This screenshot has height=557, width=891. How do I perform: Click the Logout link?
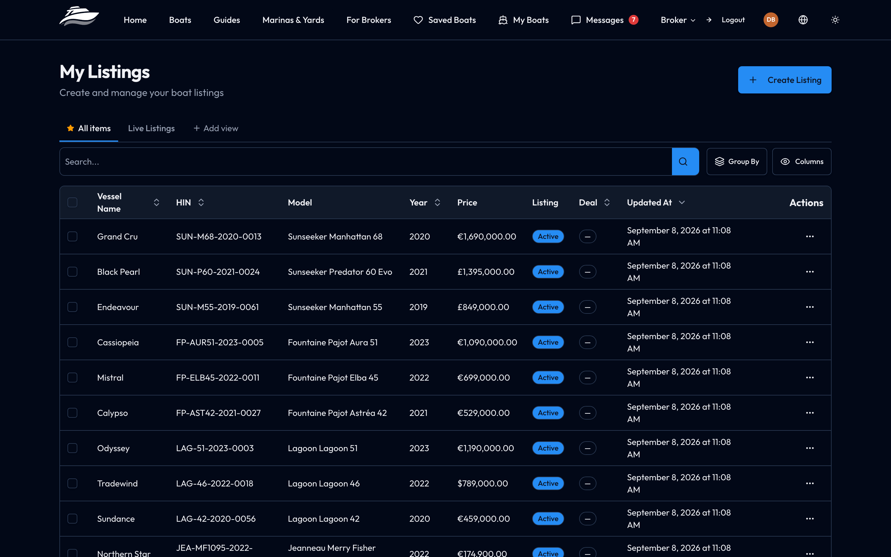click(733, 20)
